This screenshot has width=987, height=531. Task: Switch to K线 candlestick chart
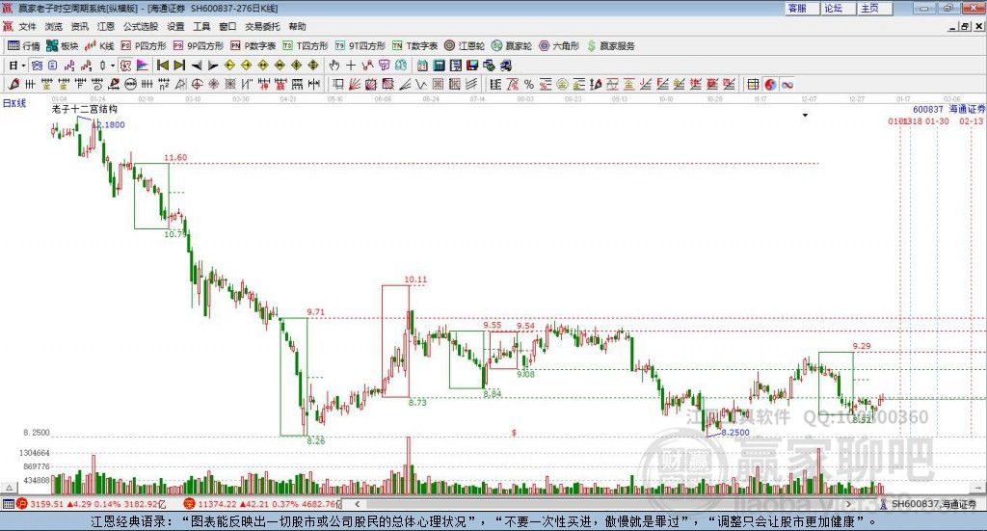point(99,45)
